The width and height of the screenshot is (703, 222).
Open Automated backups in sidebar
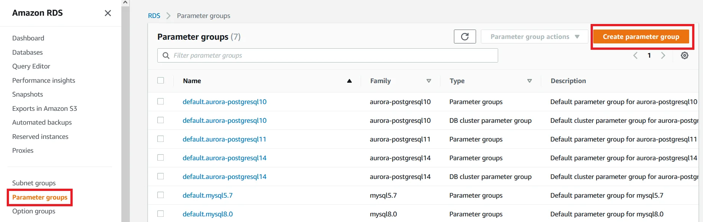tap(42, 122)
